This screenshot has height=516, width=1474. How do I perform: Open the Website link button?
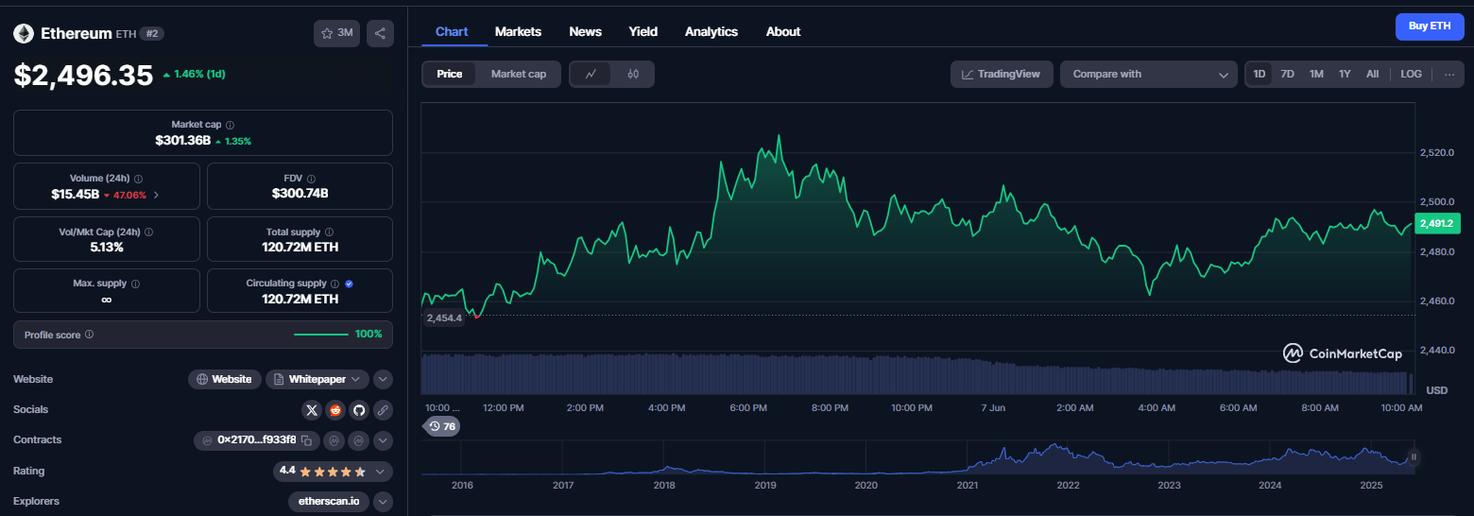pyautogui.click(x=225, y=379)
